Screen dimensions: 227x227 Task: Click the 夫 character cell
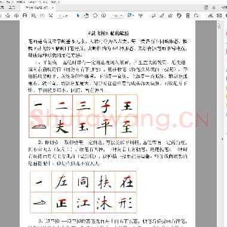click(x=62, y=127)
